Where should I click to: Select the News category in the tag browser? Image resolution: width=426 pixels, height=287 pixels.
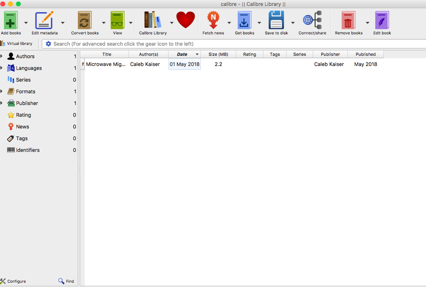[x=39, y=127]
